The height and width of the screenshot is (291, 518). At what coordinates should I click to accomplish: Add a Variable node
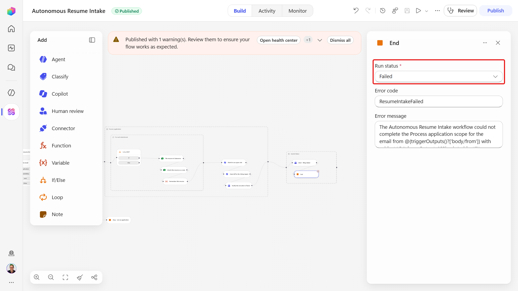66,163
